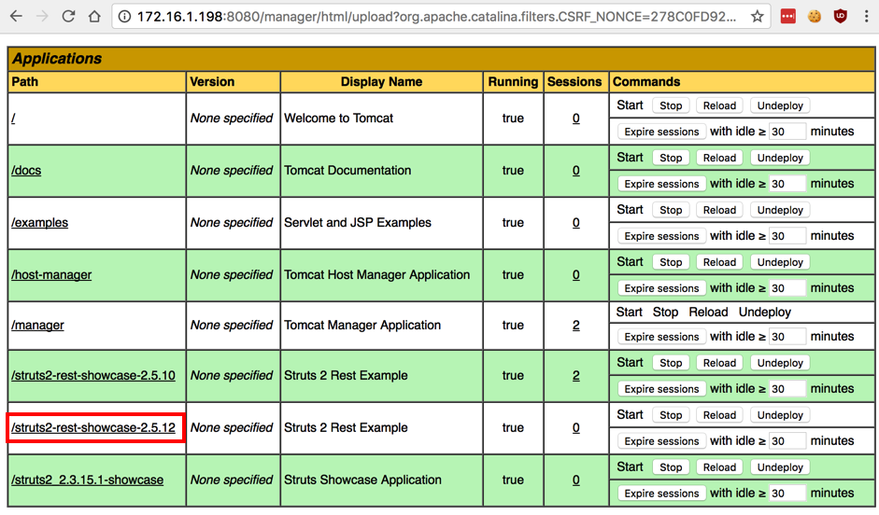The height and width of the screenshot is (515, 879).
Task: Open the /struts2-rest-showcase-2.5.10 link
Action: [x=93, y=375]
